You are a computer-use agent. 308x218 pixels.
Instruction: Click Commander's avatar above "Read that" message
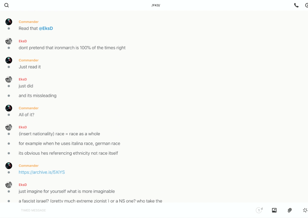[9, 22]
